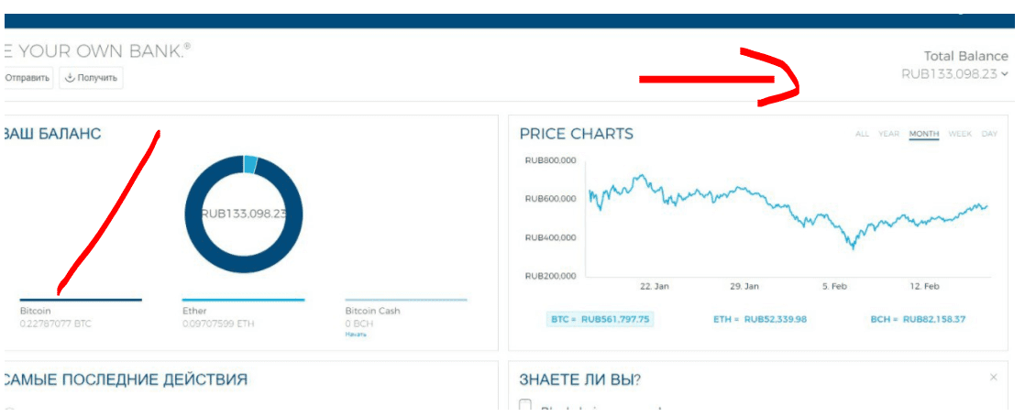Click the Bitcoin balance bar
1025x417 pixels.
coord(81,300)
